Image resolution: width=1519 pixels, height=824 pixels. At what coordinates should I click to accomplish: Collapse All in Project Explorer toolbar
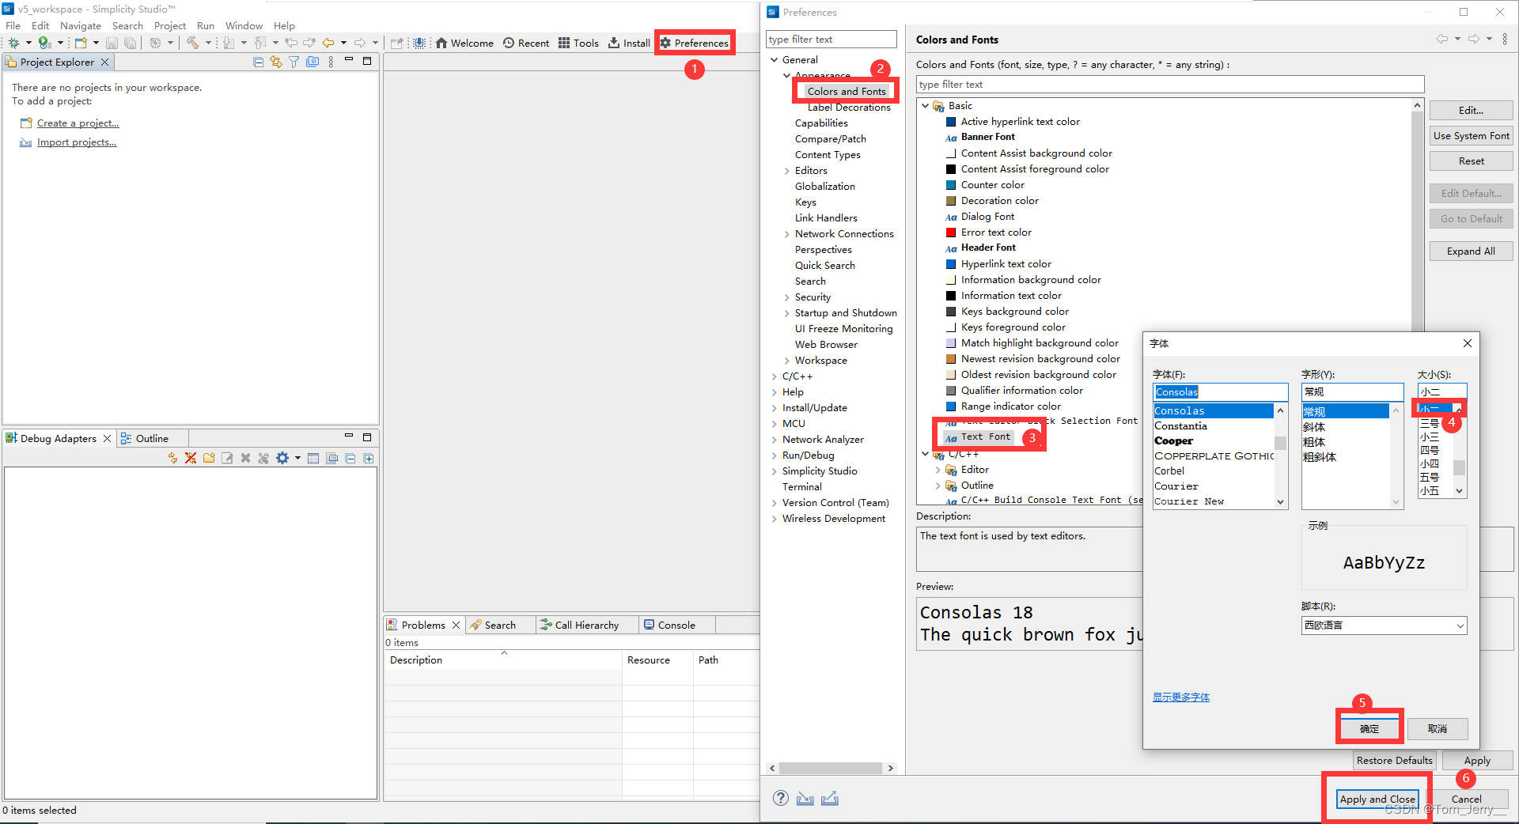(259, 61)
